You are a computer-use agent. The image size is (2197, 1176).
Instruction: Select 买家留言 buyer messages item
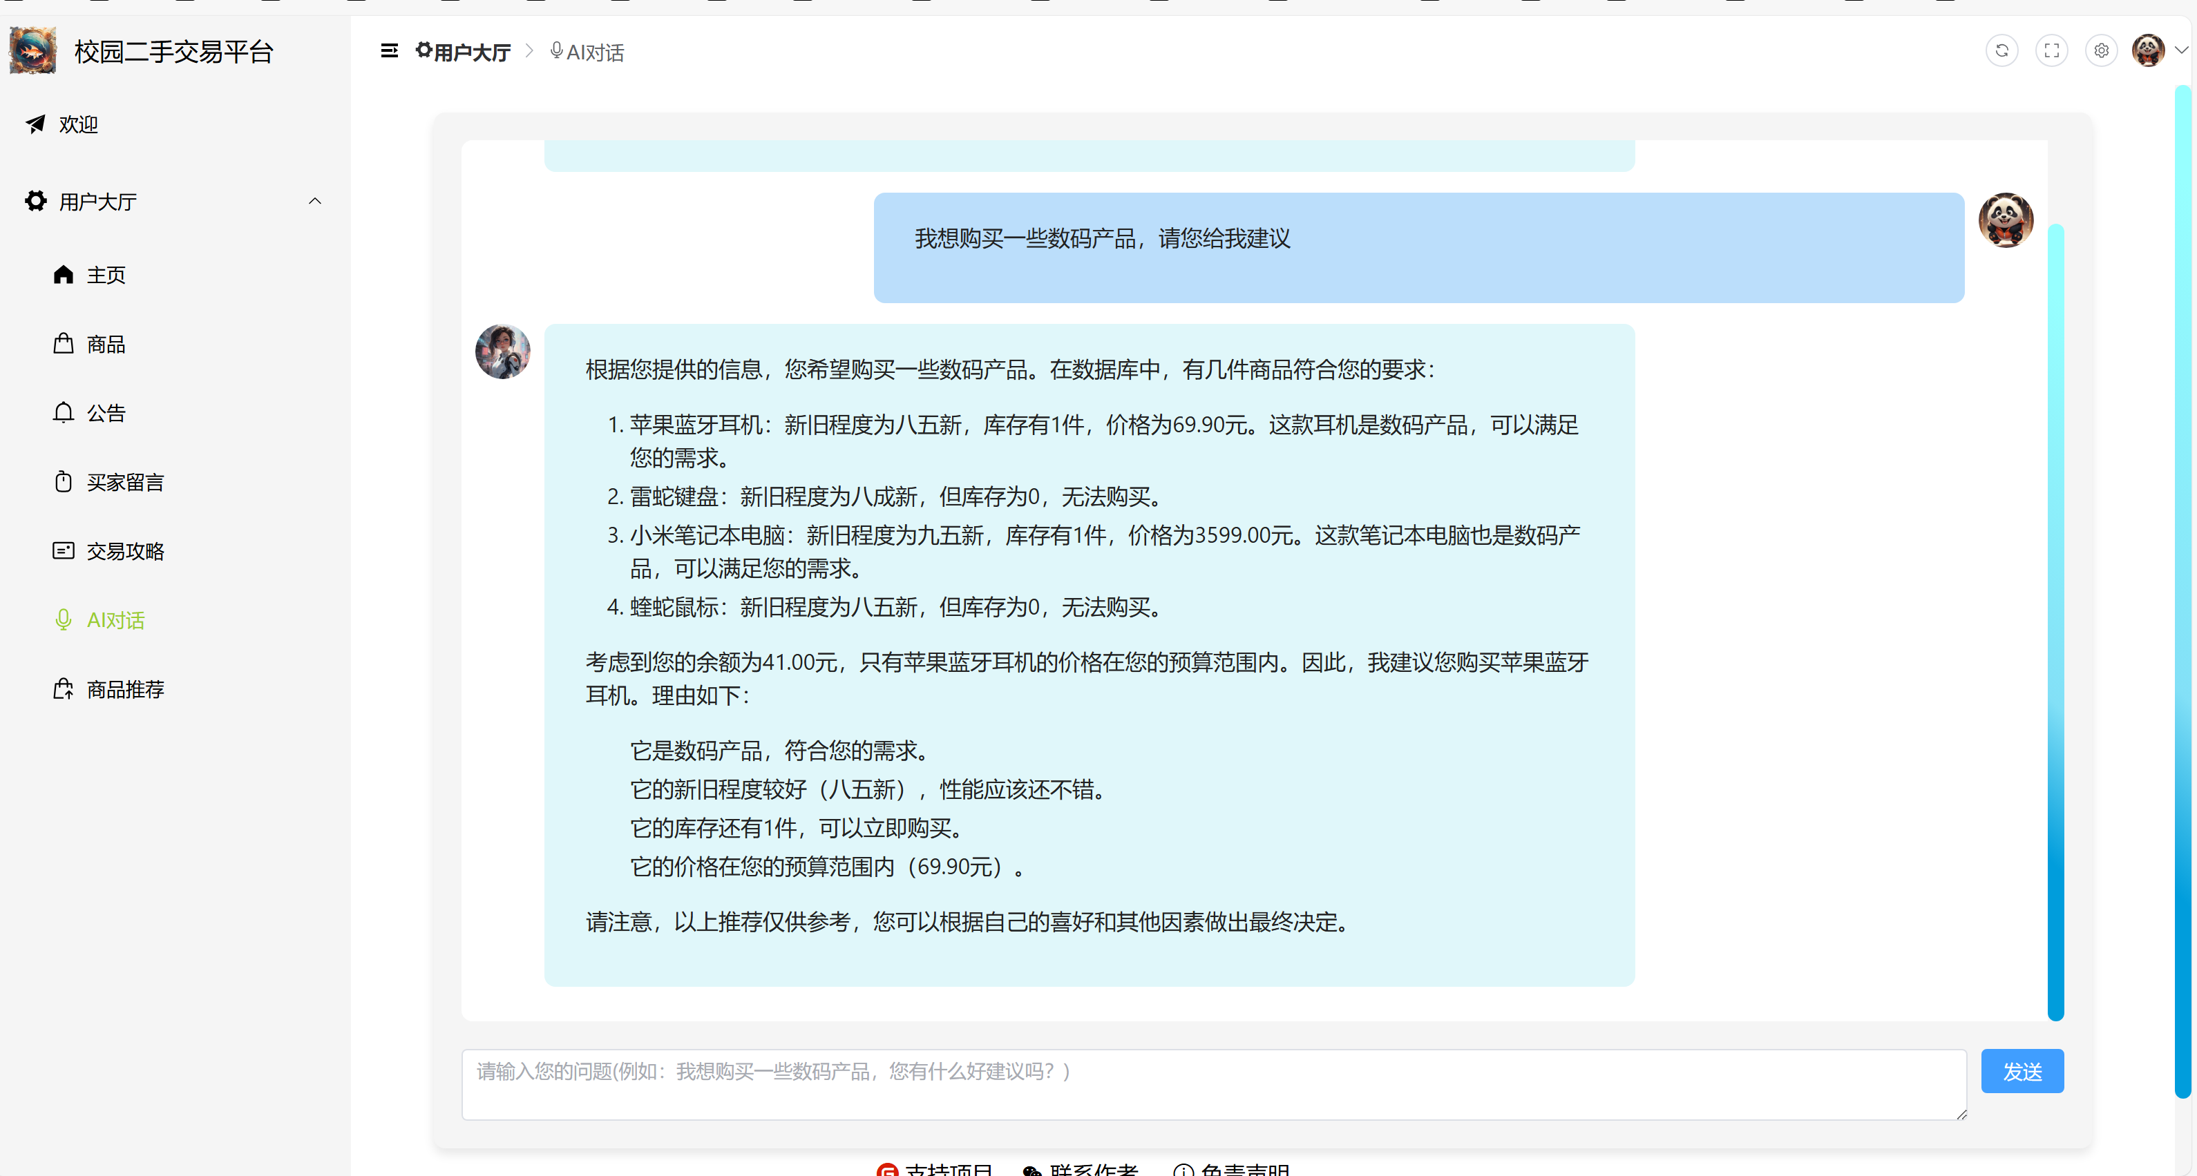click(124, 482)
